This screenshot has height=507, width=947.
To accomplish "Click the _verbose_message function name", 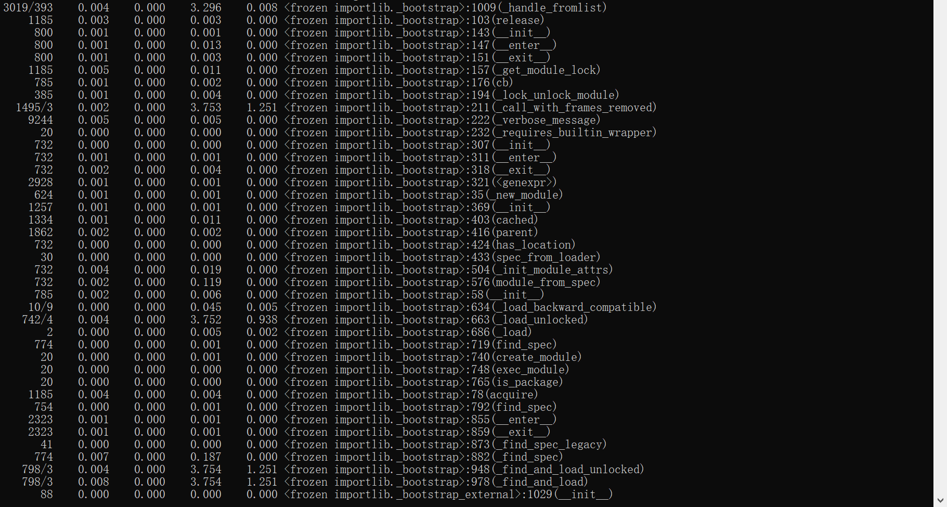I will click(549, 120).
